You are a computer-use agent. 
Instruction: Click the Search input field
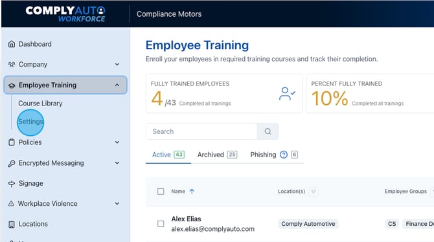pyautogui.click(x=201, y=131)
